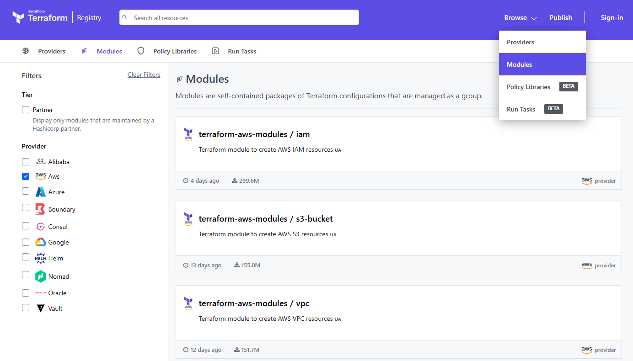Click the Policy Libraries shield icon
The height and width of the screenshot is (361, 633).
141,51
